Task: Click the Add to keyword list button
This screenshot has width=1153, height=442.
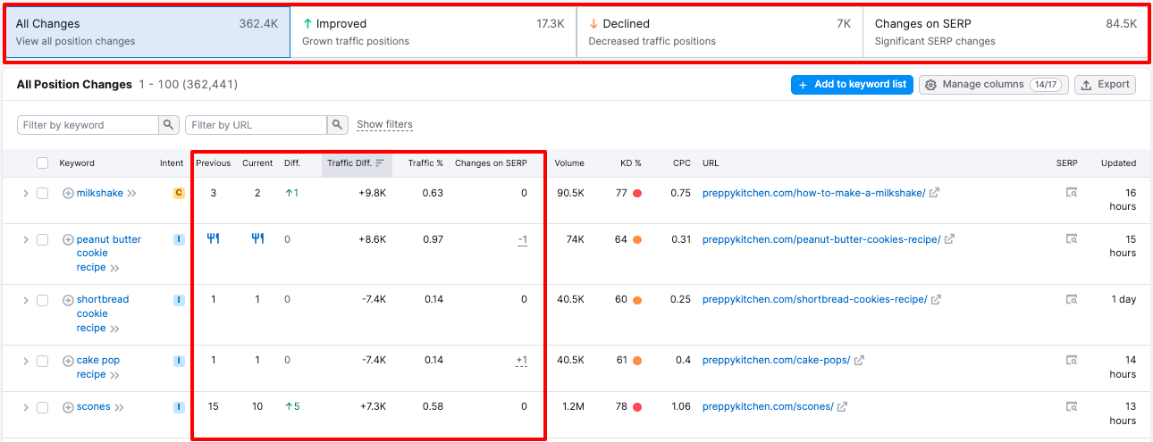Action: [x=852, y=85]
